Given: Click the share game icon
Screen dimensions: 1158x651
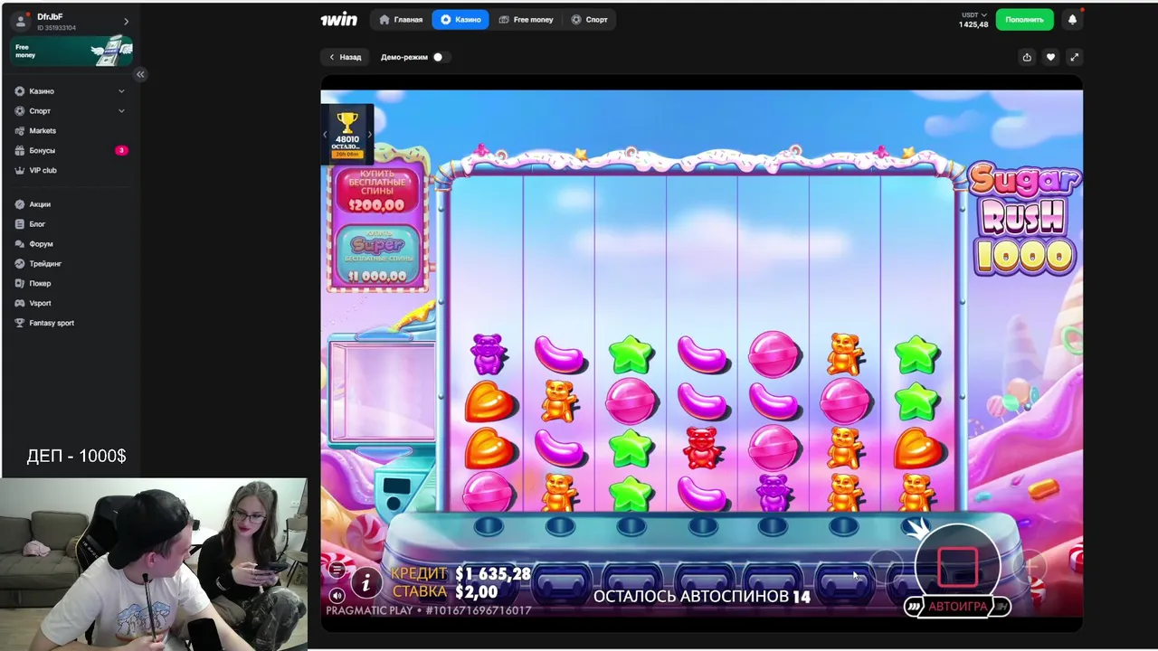Looking at the screenshot, I should click(x=1027, y=57).
